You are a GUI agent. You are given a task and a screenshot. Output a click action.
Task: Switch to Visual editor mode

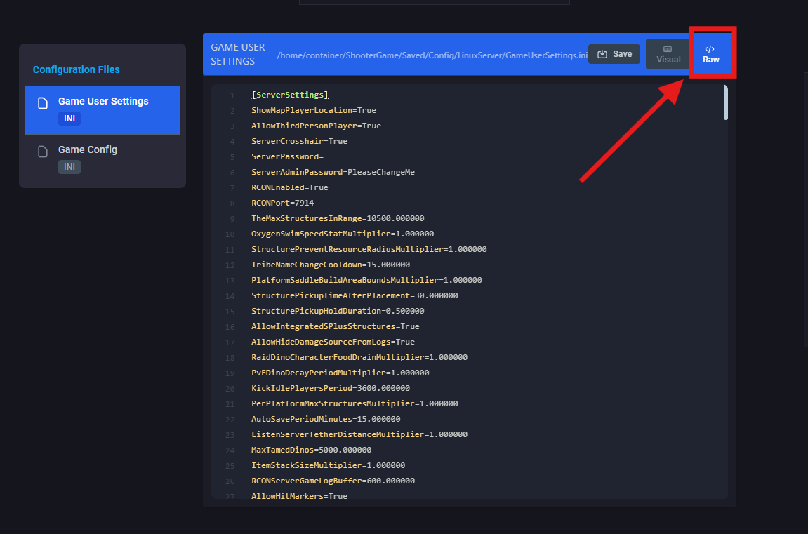668,54
